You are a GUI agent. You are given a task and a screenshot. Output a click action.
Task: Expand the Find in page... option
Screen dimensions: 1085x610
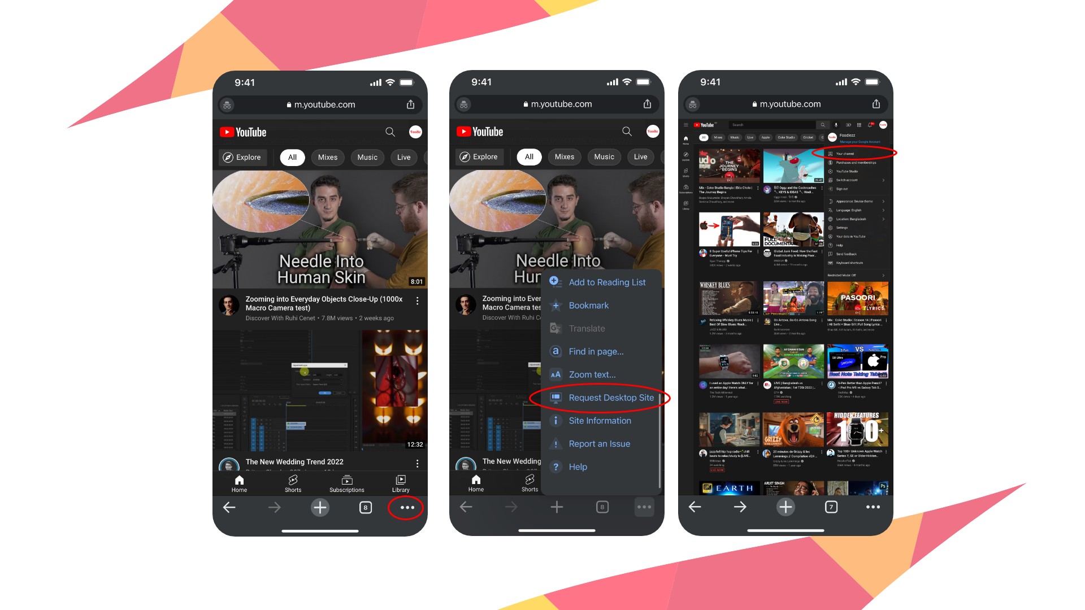pos(596,351)
